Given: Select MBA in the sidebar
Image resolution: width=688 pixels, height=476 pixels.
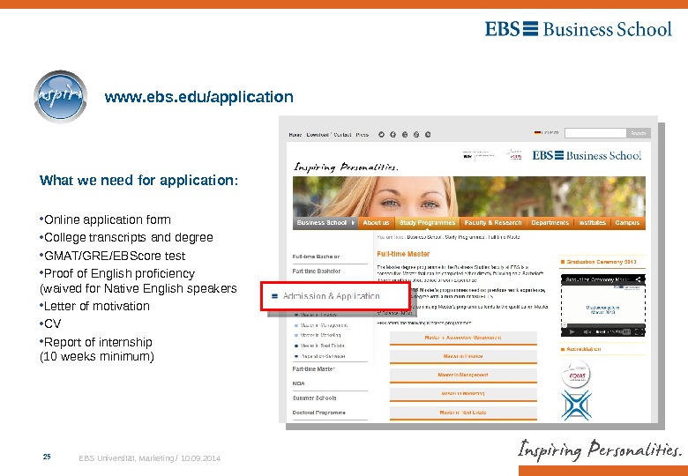Looking at the screenshot, I should (298, 383).
